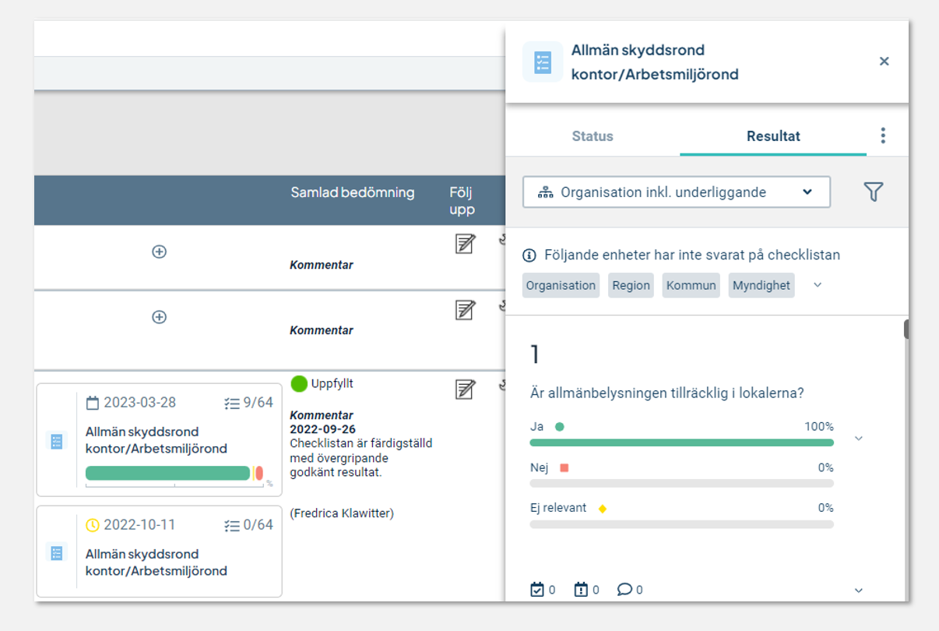Click the Region unit tag
This screenshot has height=631, width=939.
click(631, 285)
